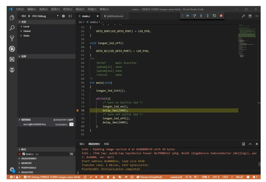Expand the REGISTERS section
This screenshot has width=266, height=182.
(27, 172)
